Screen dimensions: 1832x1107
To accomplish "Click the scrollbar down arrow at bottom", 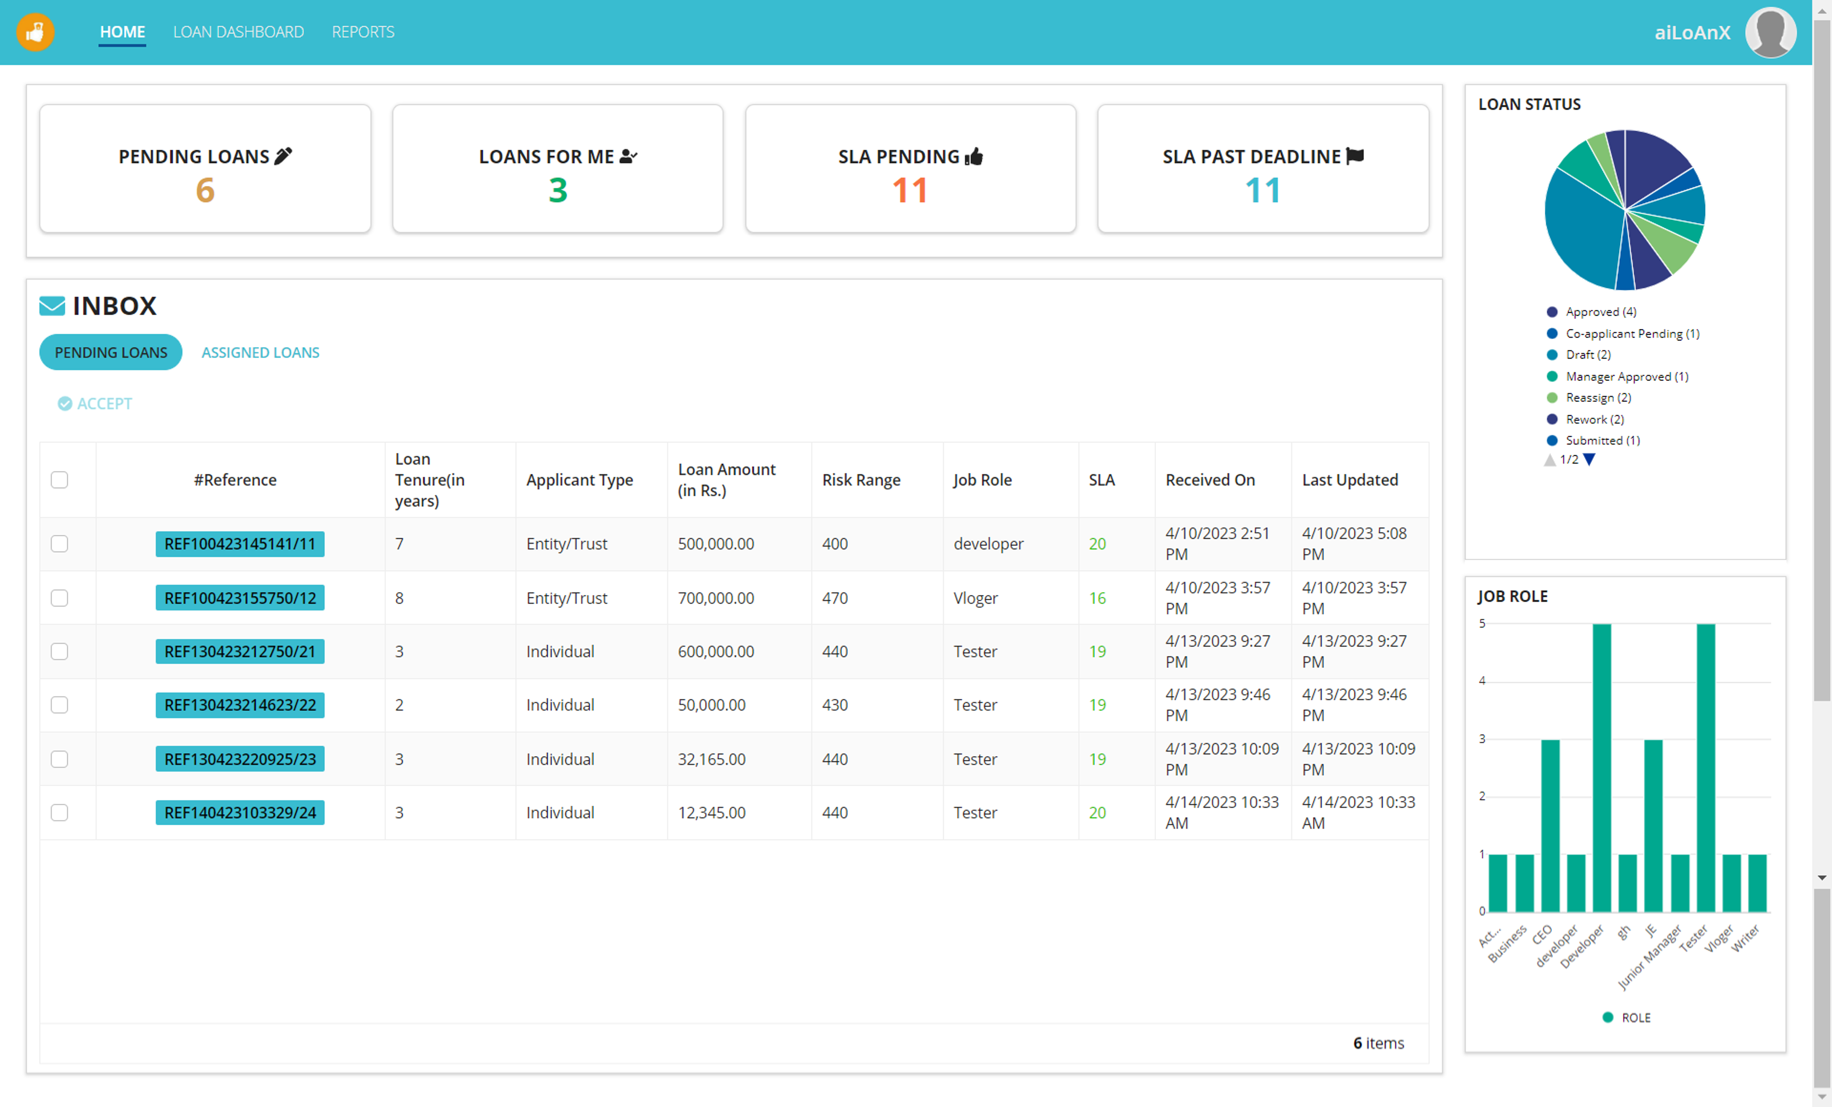I will pos(1822,1097).
